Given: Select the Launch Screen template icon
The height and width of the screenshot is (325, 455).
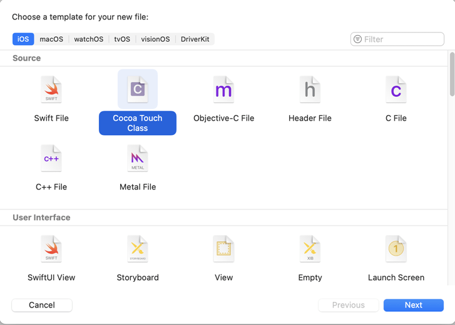Looking at the screenshot, I should (x=396, y=249).
